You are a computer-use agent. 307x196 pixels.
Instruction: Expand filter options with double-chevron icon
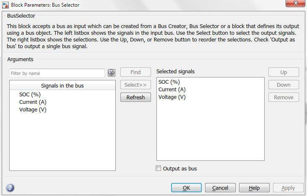(x=112, y=73)
